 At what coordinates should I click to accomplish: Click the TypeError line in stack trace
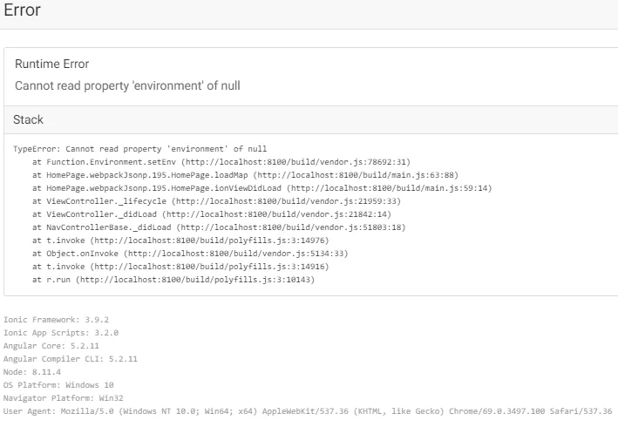(140, 149)
